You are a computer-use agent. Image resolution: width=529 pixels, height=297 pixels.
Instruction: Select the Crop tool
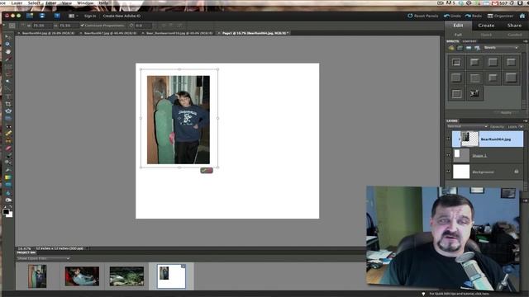pos(7,104)
